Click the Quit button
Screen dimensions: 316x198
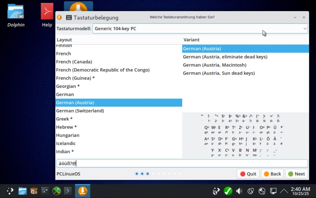248,174
